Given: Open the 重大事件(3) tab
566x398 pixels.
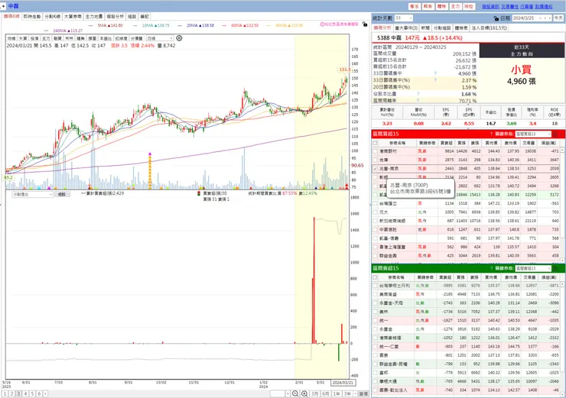Looking at the screenshot, I should (x=406, y=28).
